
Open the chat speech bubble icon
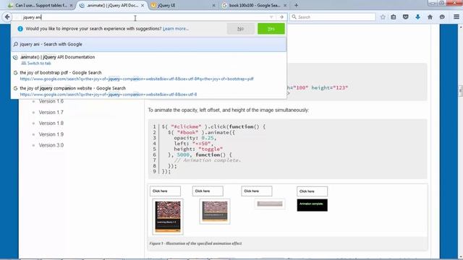(442, 17)
